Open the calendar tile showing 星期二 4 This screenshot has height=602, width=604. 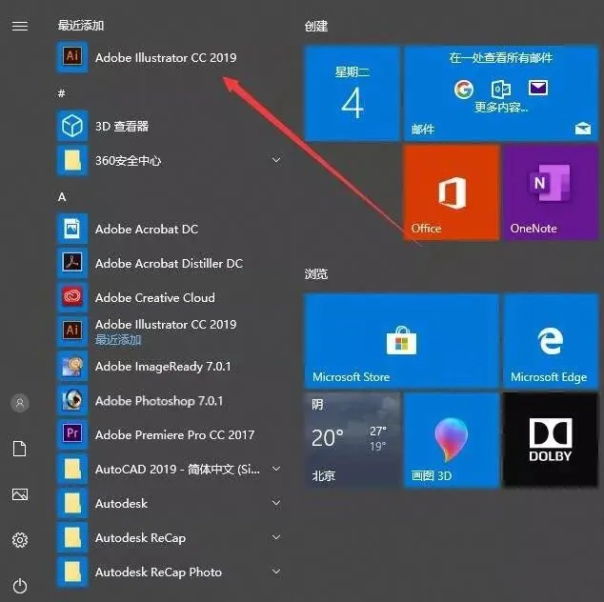click(352, 93)
